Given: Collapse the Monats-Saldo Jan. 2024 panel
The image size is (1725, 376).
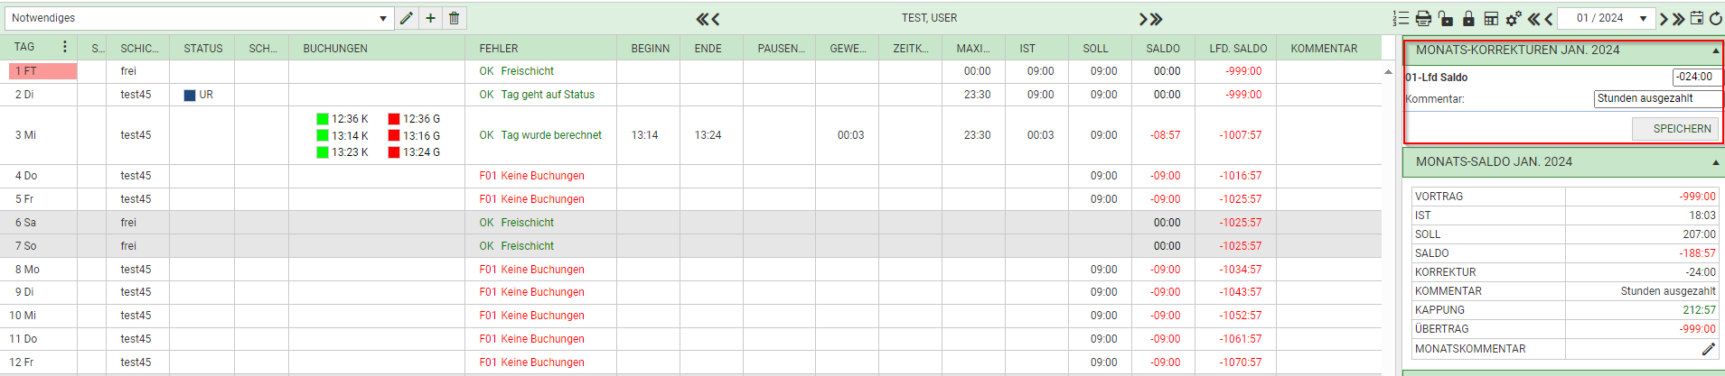Looking at the screenshot, I should (x=1715, y=162).
